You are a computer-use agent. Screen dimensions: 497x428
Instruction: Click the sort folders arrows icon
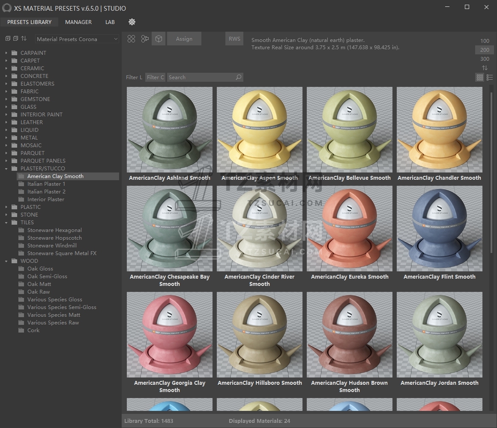coord(24,39)
